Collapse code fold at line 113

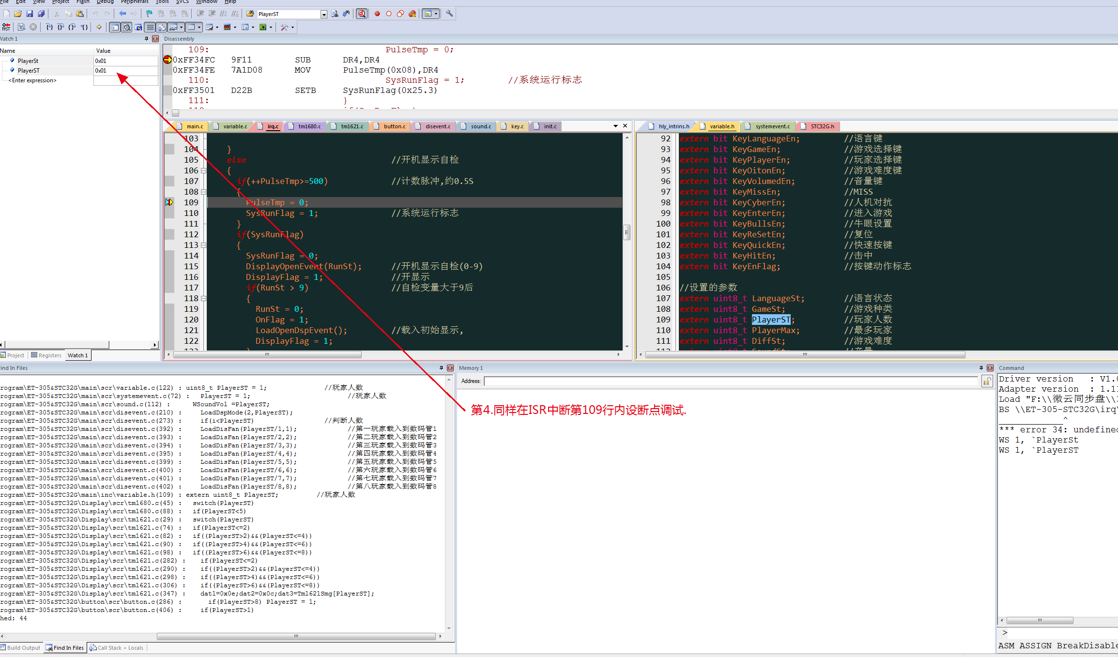pyautogui.click(x=203, y=245)
